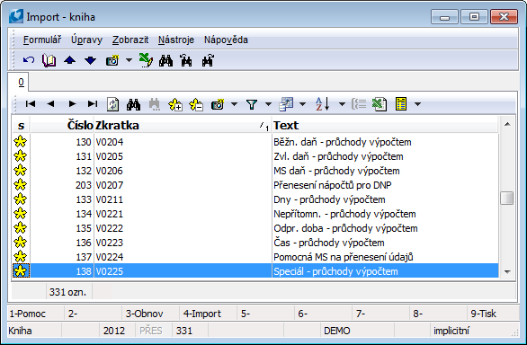527x345 pixels.
Task: Click the vertical scrollbar thumb
Action: [507, 198]
